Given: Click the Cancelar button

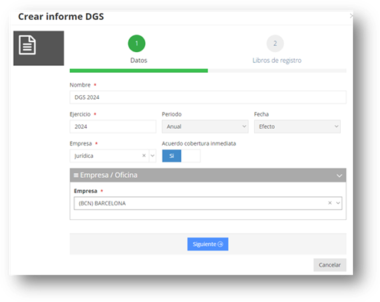Looking at the screenshot, I should [x=330, y=265].
